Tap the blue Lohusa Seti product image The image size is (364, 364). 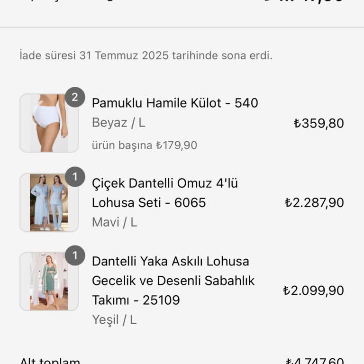pyautogui.click(x=49, y=202)
